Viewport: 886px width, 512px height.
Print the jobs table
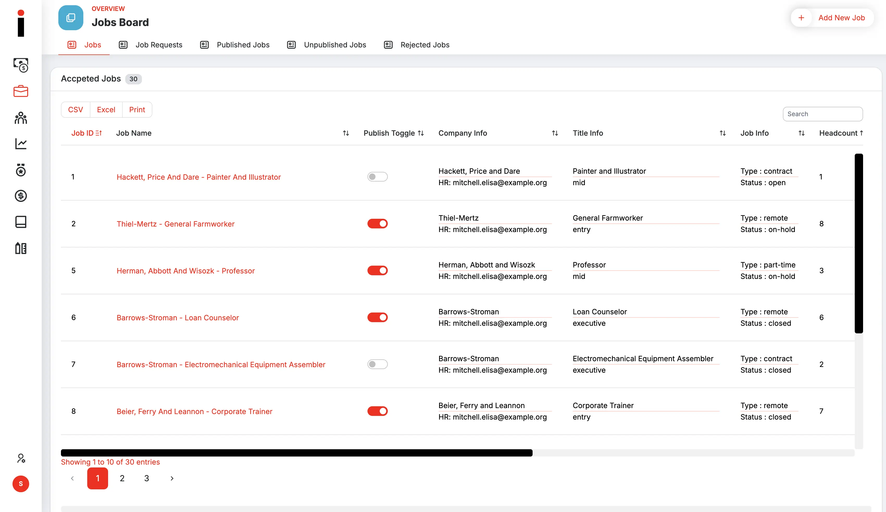tap(137, 110)
